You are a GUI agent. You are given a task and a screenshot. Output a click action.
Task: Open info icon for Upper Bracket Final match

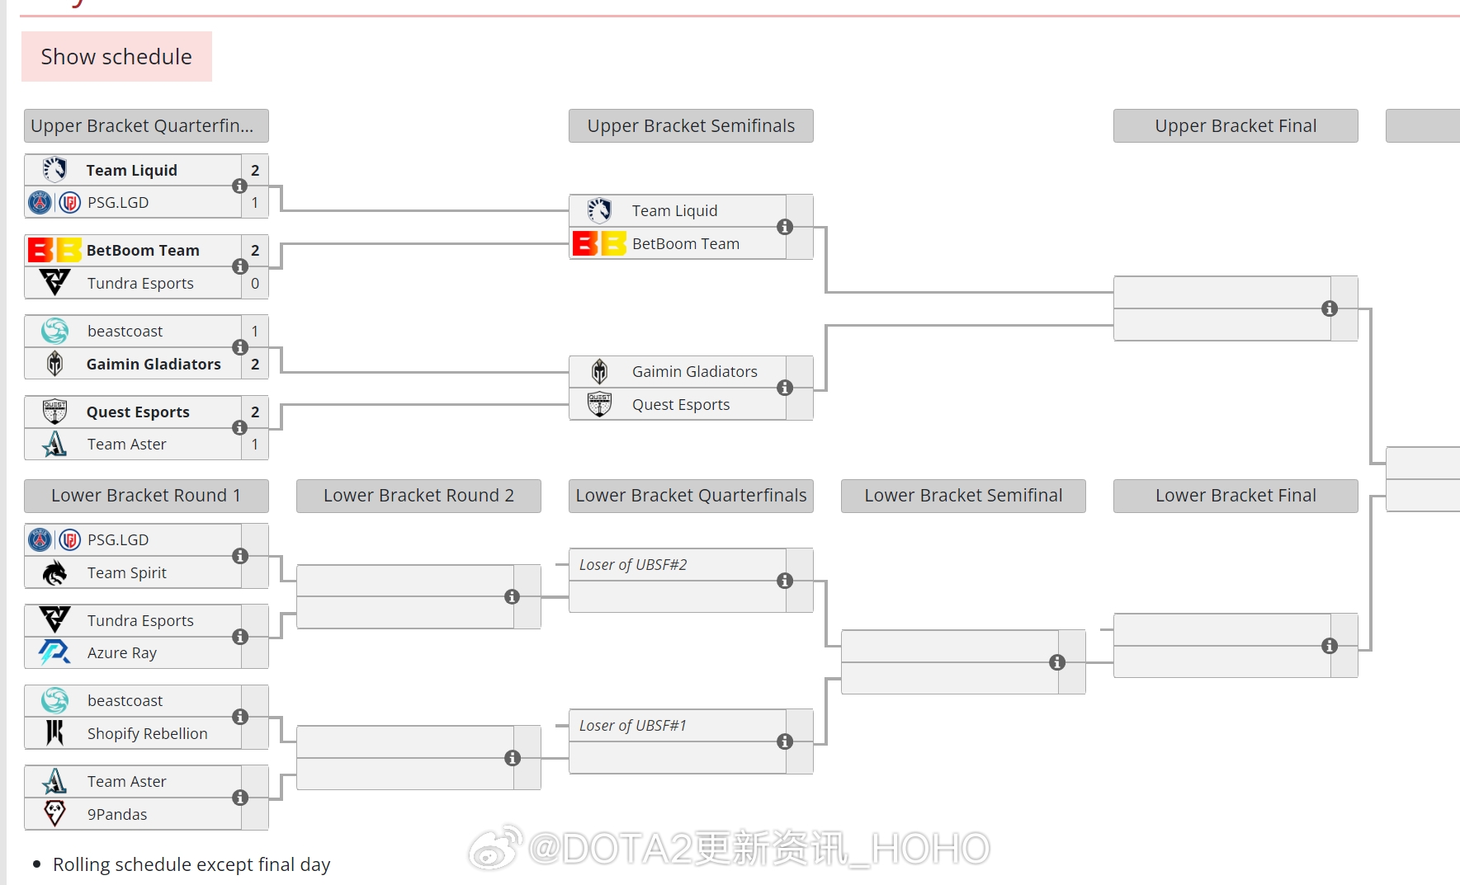coord(1330,308)
